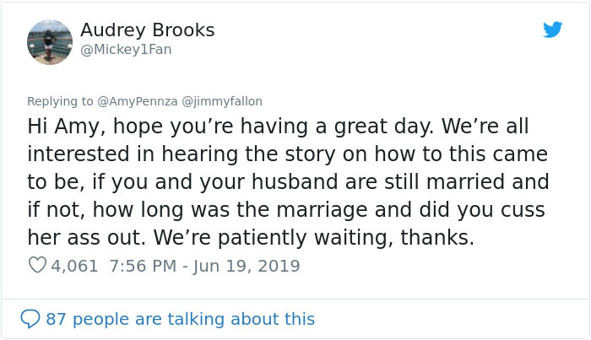
Task: Open Audrey Brooks' profile picture
Action: [50, 41]
